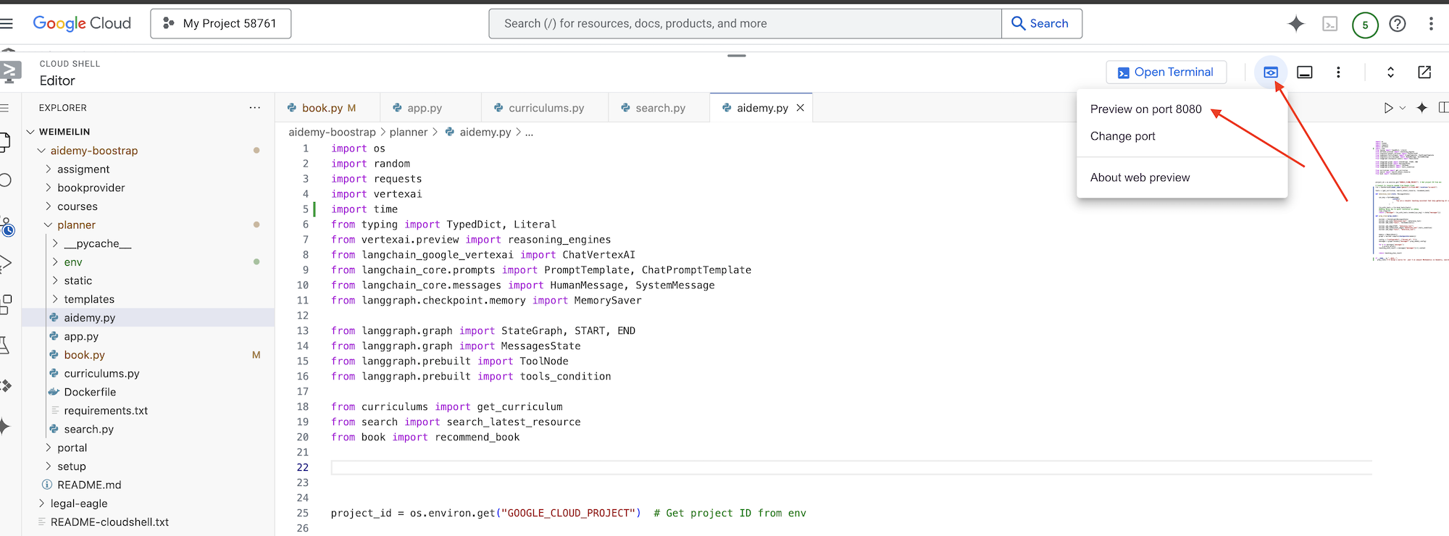
Task: Toggle the terminal panel layout icon
Action: coord(1304,72)
